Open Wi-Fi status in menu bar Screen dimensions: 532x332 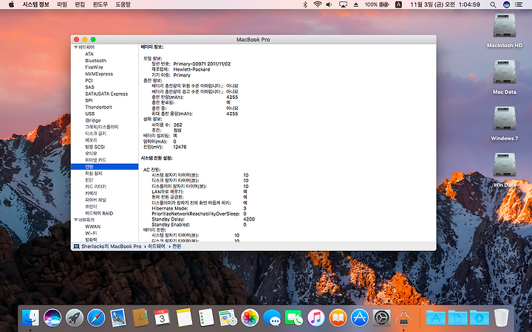click(317, 4)
